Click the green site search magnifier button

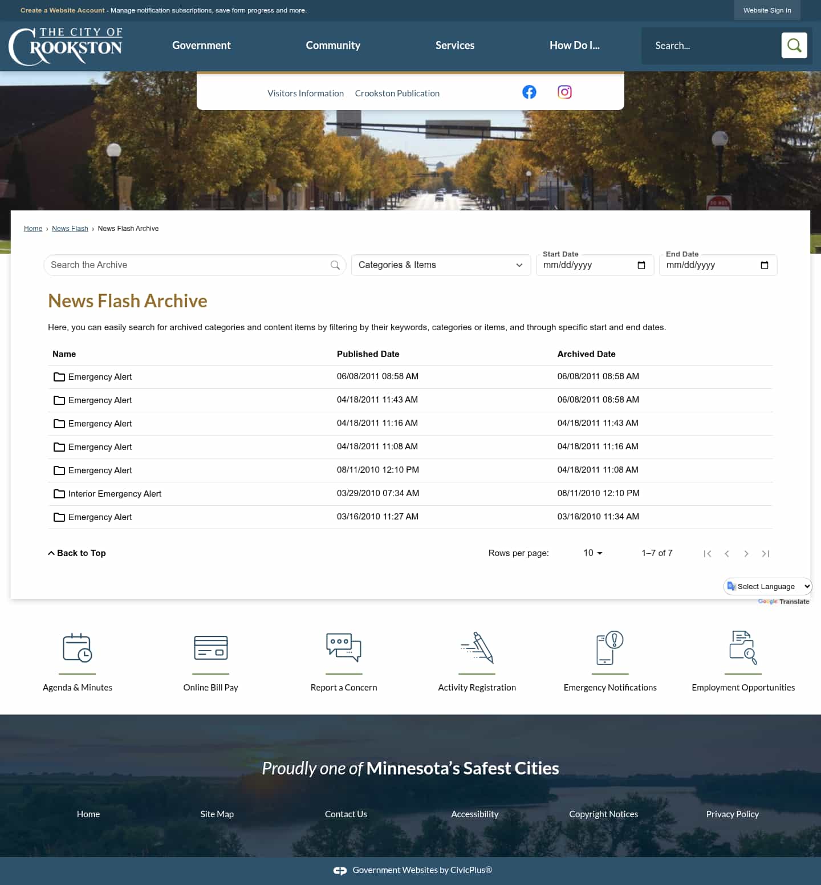pos(794,45)
